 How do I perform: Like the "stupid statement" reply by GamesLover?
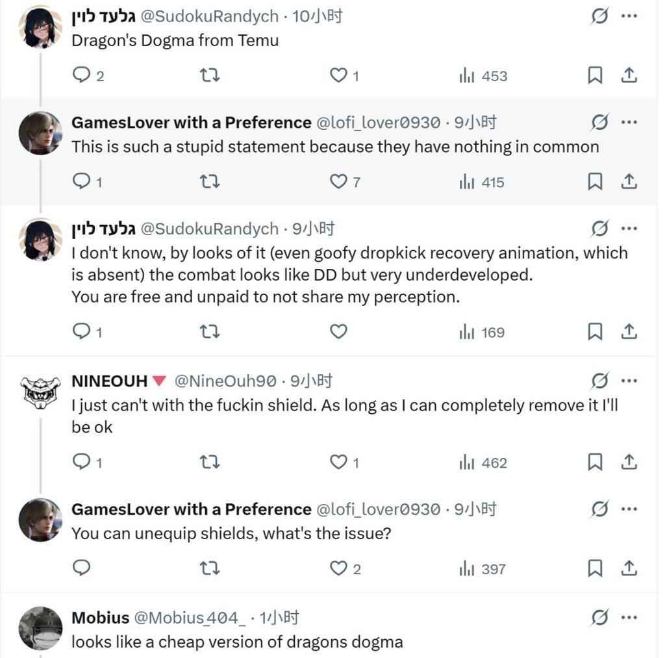[338, 182]
